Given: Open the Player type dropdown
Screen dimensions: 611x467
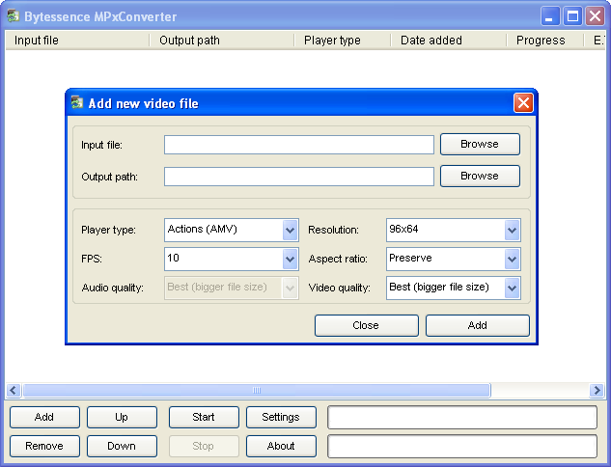Looking at the screenshot, I should pos(290,230).
